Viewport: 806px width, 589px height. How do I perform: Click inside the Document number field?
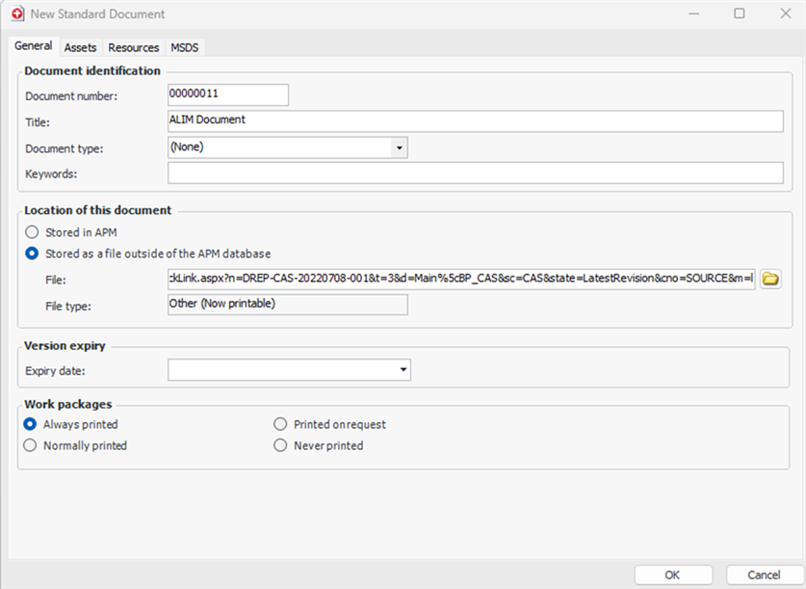point(227,94)
